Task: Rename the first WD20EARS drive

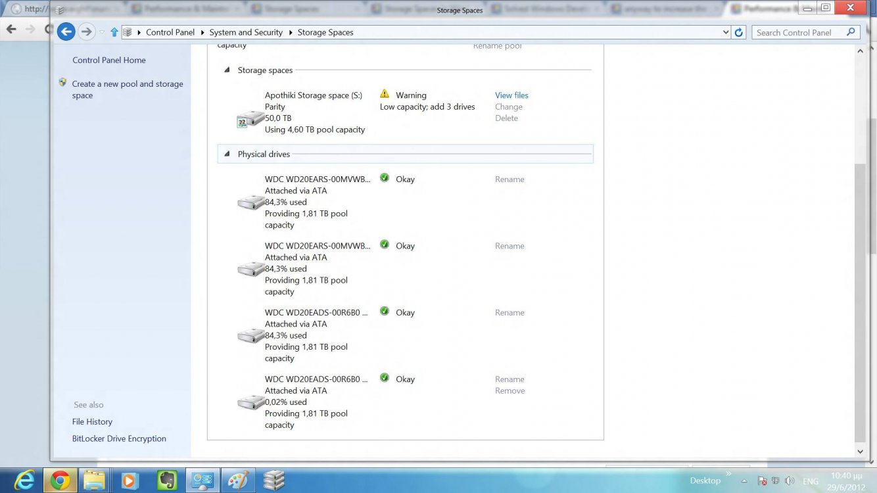Action: 510,179
